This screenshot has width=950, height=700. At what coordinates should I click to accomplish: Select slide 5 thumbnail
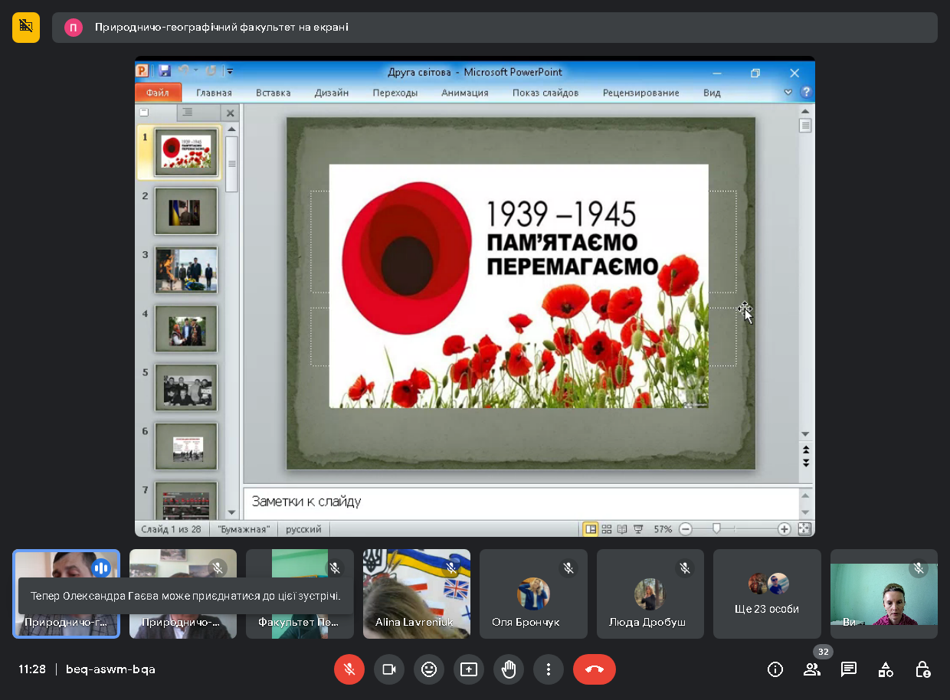(x=186, y=388)
